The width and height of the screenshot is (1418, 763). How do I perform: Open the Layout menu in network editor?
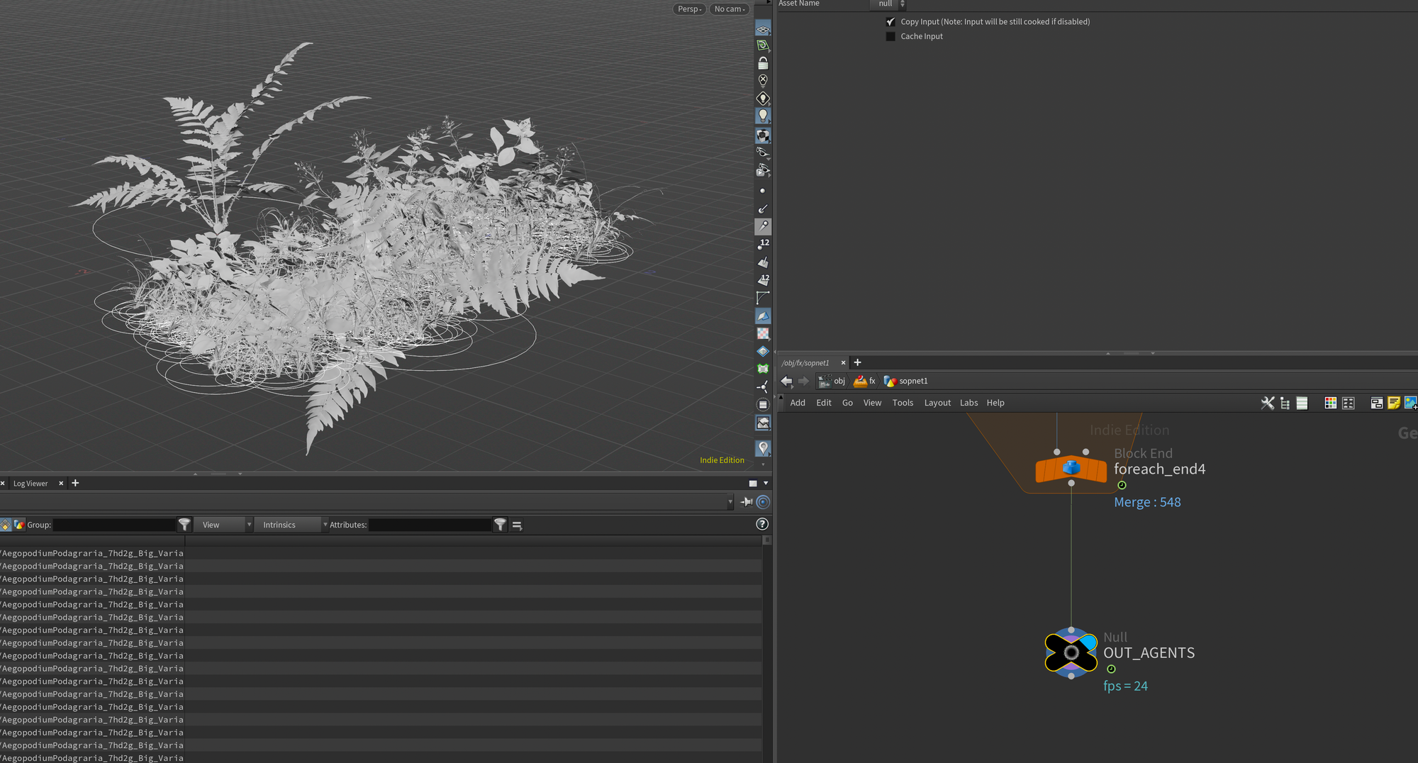pyautogui.click(x=937, y=403)
